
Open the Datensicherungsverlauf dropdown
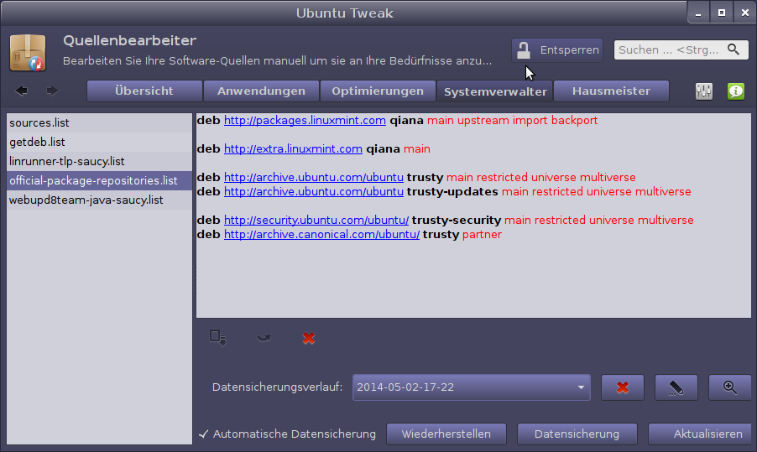tap(471, 387)
